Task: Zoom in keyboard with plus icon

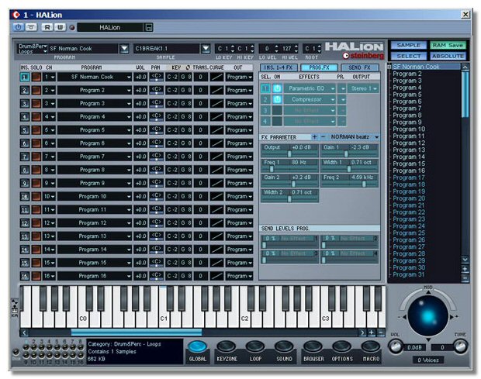Action: tap(372, 332)
